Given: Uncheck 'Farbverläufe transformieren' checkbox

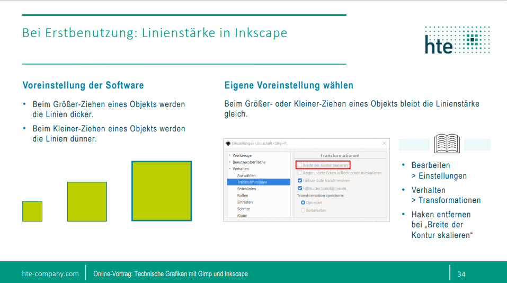Looking at the screenshot, I should point(300,181).
